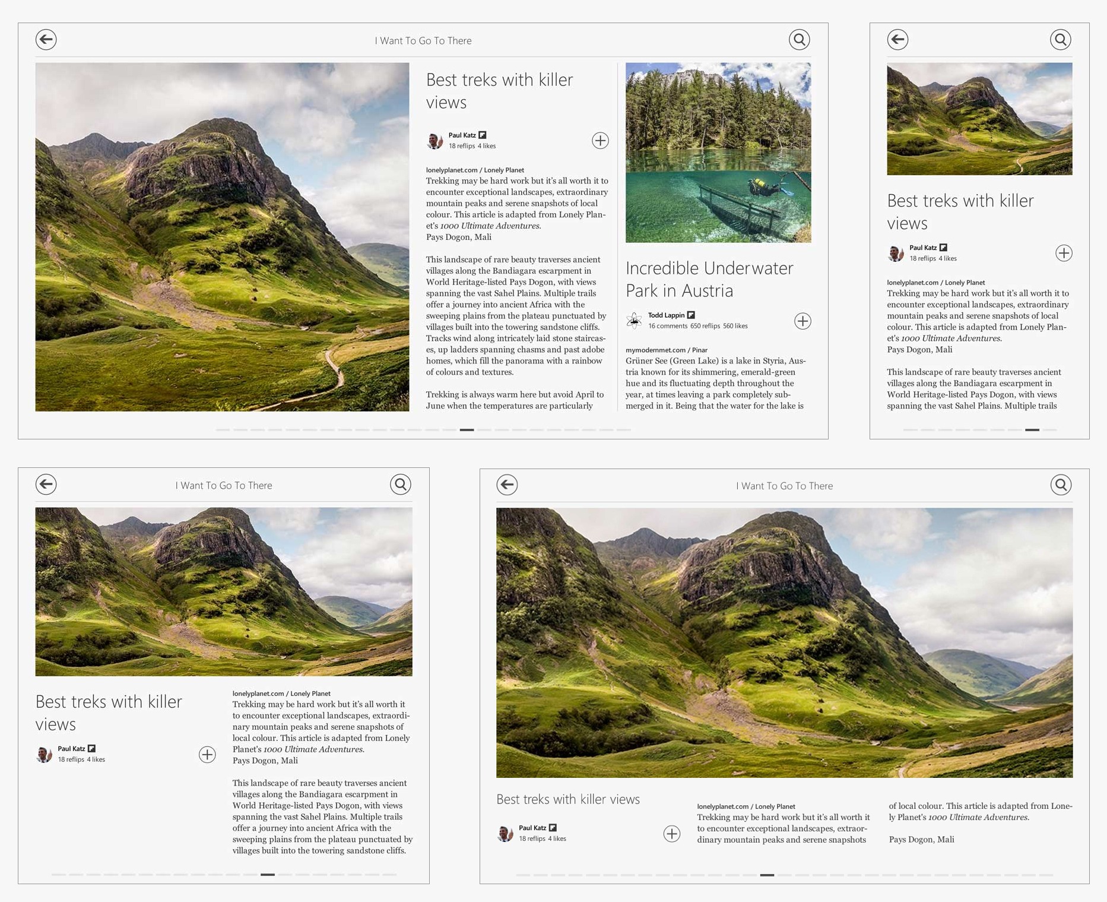Image resolution: width=1107 pixels, height=902 pixels.
Task: Go back in the square two-column layout
Action: tap(46, 485)
